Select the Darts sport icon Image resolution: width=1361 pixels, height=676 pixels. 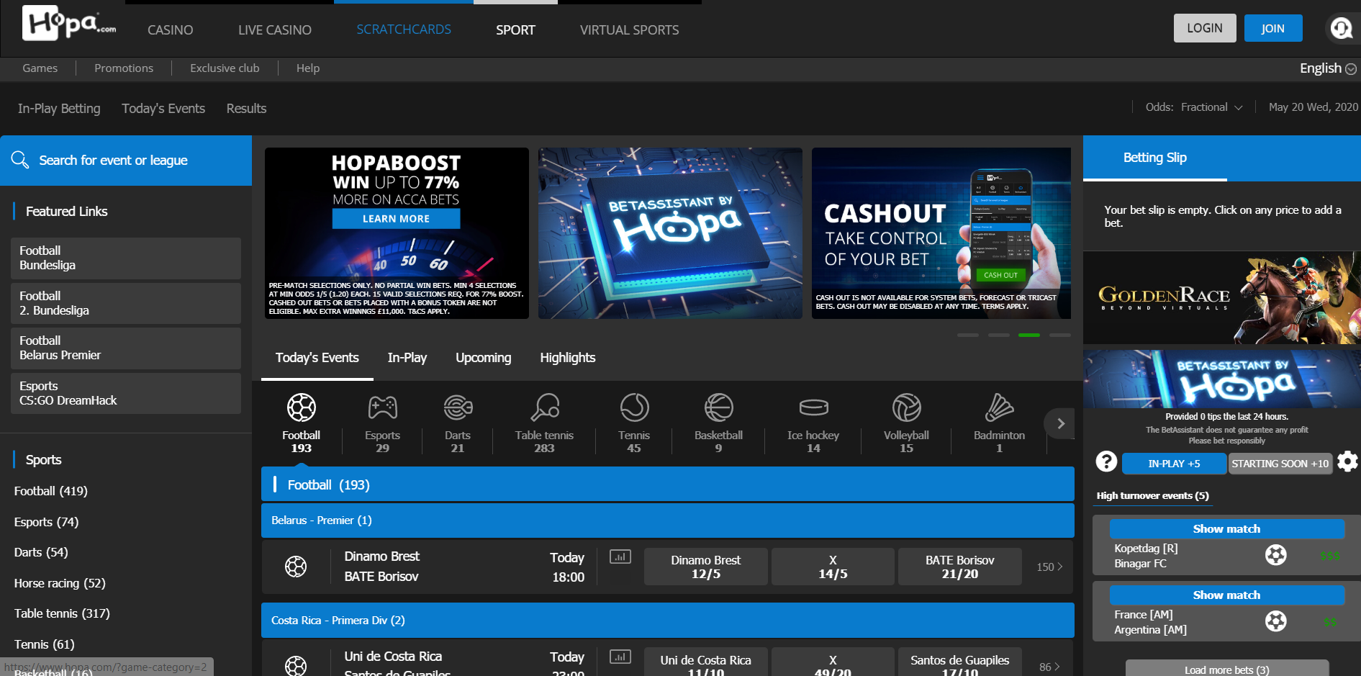[x=458, y=407]
